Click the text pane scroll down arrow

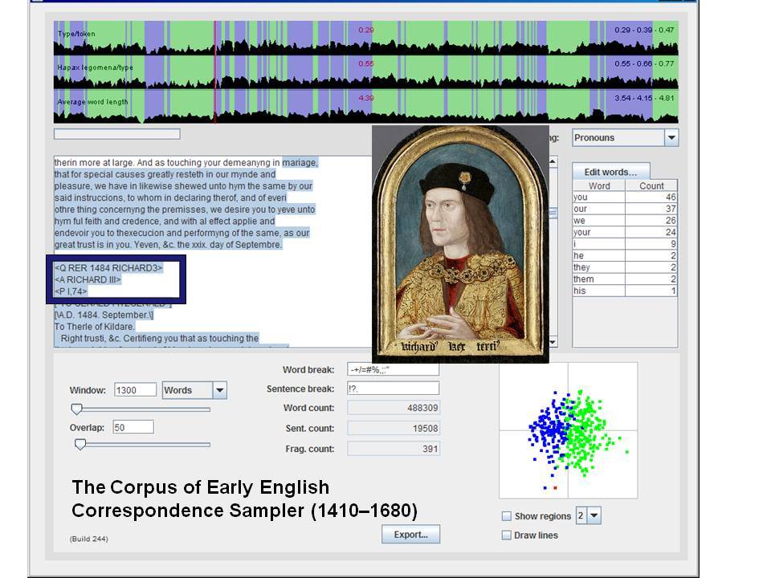click(x=553, y=342)
